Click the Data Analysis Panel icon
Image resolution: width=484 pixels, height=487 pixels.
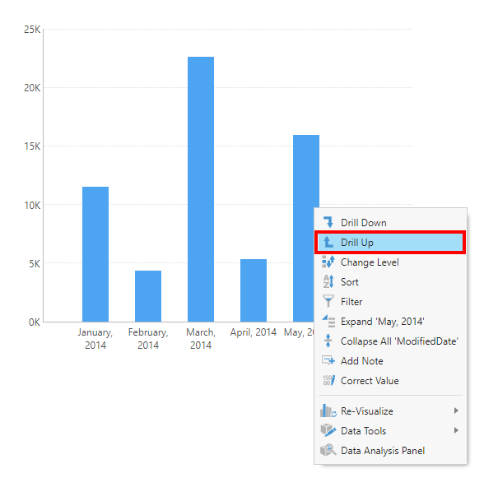328,450
